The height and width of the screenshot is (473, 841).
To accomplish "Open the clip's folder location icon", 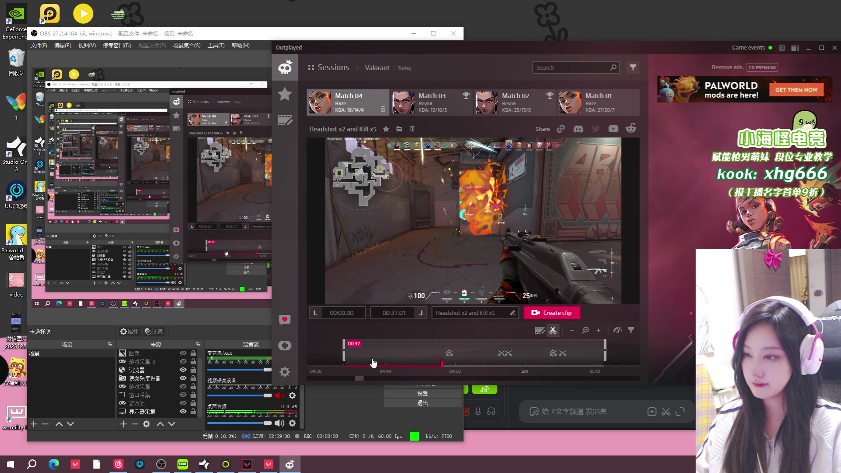I will tap(399, 129).
